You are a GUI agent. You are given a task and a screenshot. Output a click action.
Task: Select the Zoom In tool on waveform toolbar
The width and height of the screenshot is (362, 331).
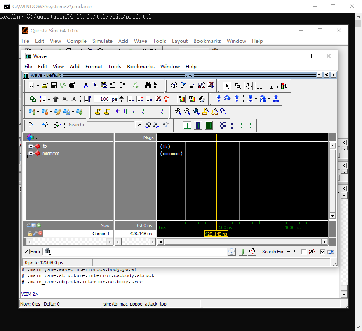(x=178, y=111)
